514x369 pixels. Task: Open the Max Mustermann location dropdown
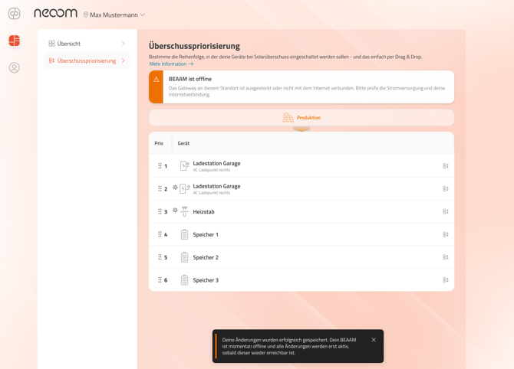[114, 15]
